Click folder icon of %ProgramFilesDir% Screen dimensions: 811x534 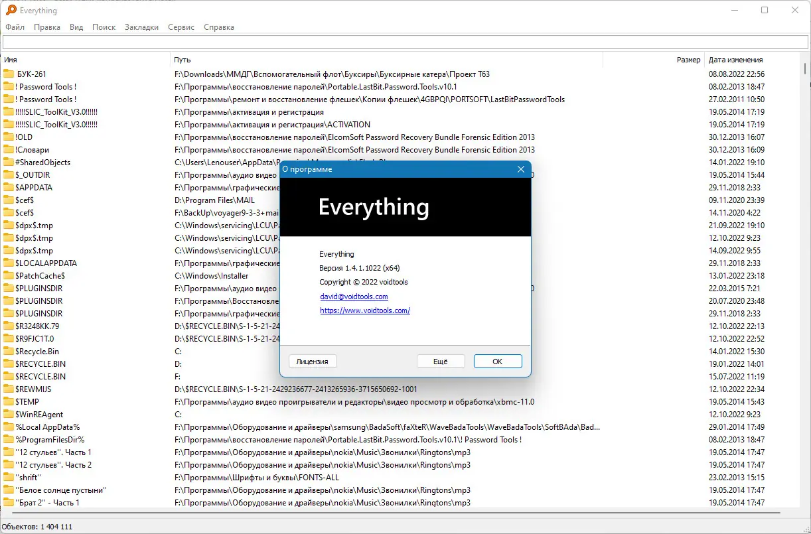coord(9,440)
